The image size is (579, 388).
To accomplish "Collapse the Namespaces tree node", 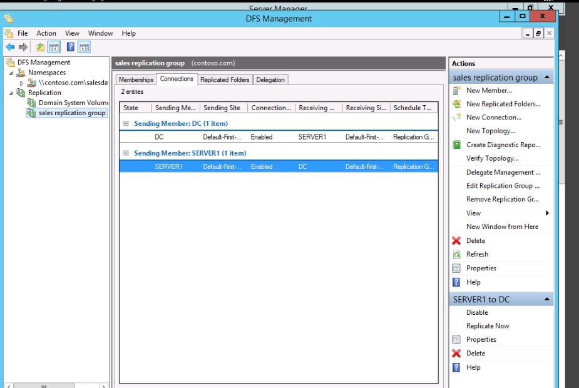I will point(11,73).
